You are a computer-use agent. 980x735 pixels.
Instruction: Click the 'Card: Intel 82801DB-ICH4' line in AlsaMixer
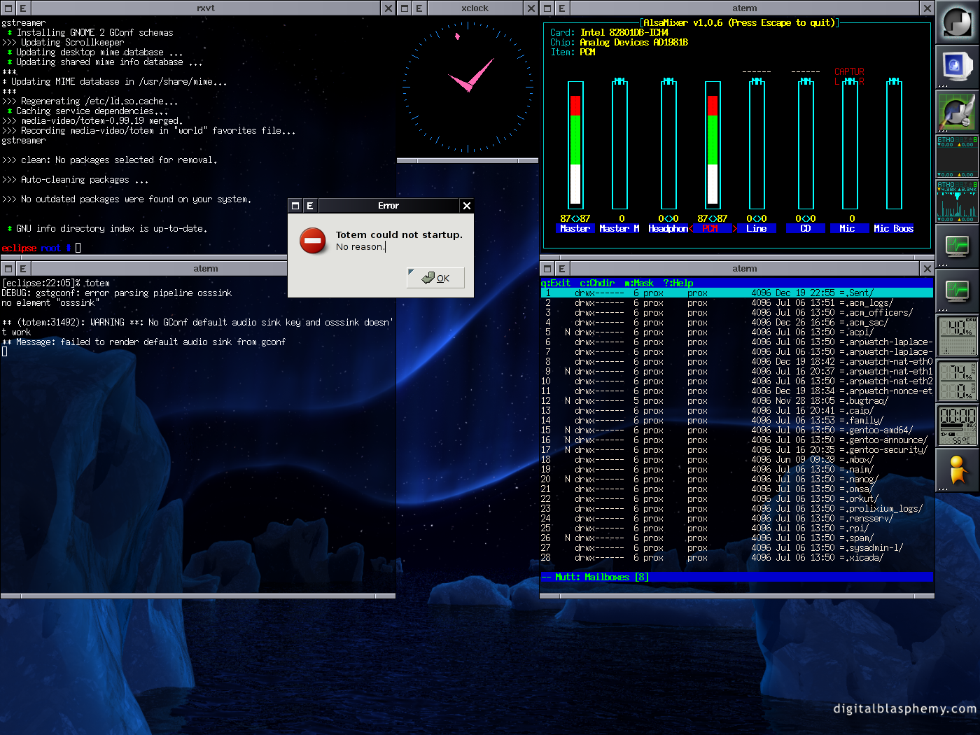[x=609, y=33]
